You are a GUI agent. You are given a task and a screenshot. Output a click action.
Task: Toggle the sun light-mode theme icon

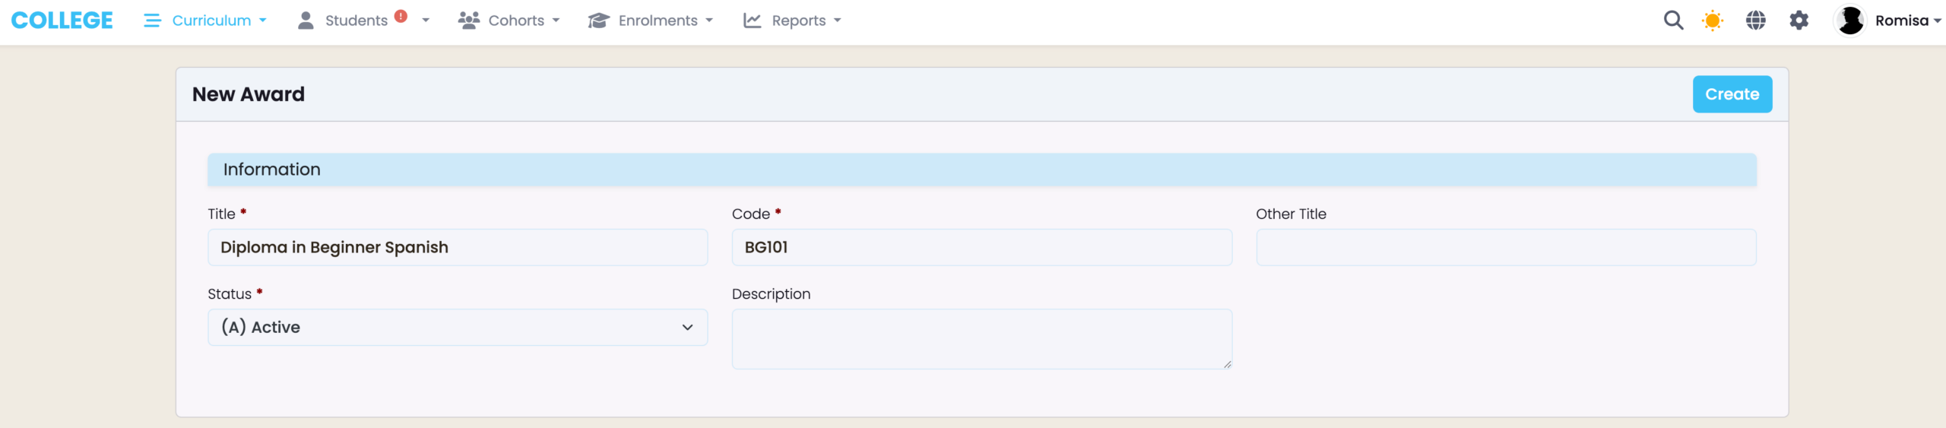tap(1713, 21)
